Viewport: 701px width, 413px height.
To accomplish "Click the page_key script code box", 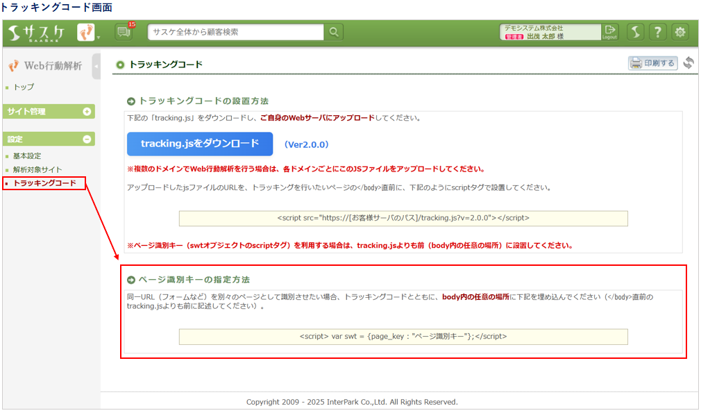I will pos(403,337).
